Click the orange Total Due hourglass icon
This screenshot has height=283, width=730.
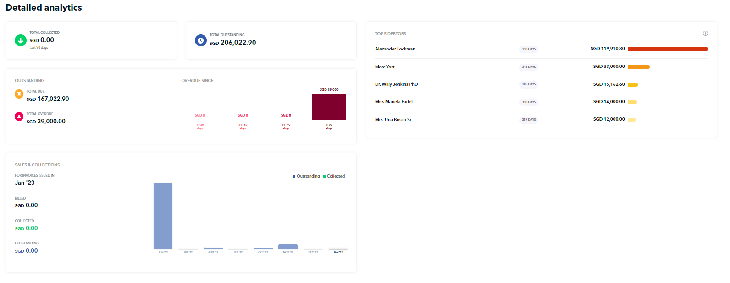pos(19,94)
